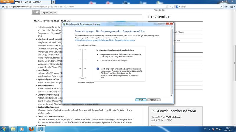Click the PCS Portal: Joomla! und YAML heading
The width and height of the screenshot is (236, 132).
[x=174, y=111]
